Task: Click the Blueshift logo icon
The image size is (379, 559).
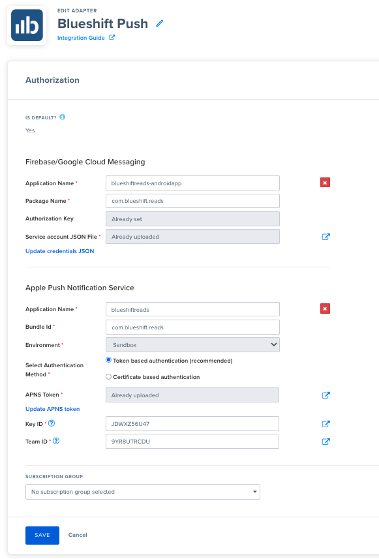Action: [x=27, y=25]
